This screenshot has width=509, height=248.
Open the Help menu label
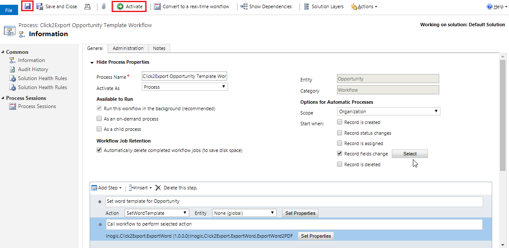498,6
